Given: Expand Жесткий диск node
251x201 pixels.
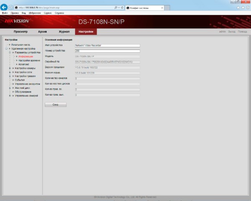Looking at the screenshot, I should coord(10,88).
